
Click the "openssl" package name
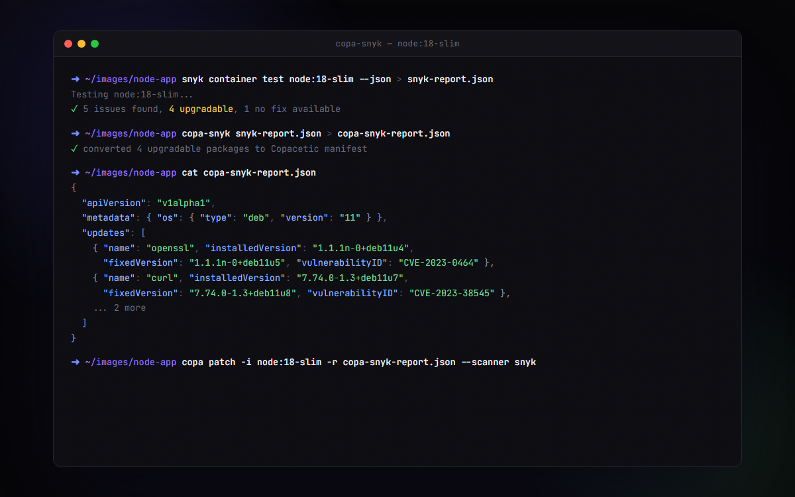click(x=171, y=248)
